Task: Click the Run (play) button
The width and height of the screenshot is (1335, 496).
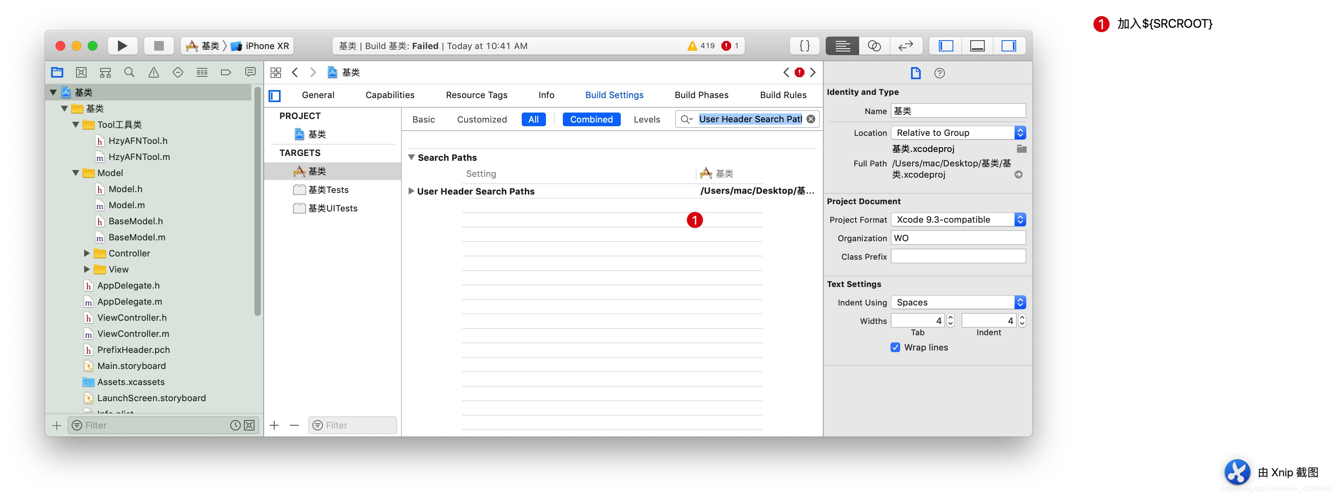Action: 122,46
